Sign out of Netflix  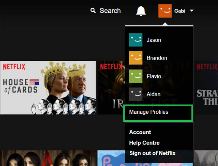pyautogui.click(x=152, y=153)
